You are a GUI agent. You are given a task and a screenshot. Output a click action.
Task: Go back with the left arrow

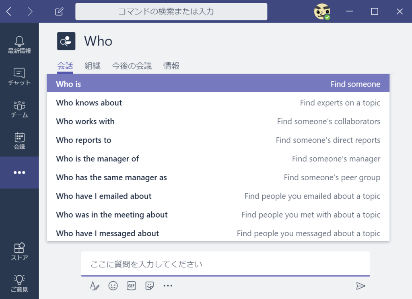[x=9, y=12]
